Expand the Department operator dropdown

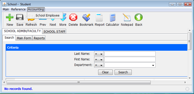[x=99, y=65]
